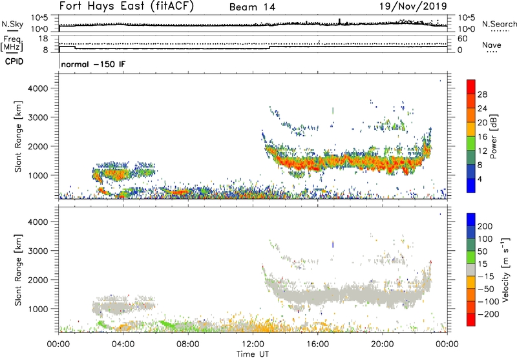Screen dimensions: 517x358
Task: Click the blue bottom of the power colorbar
Action: 471,185
